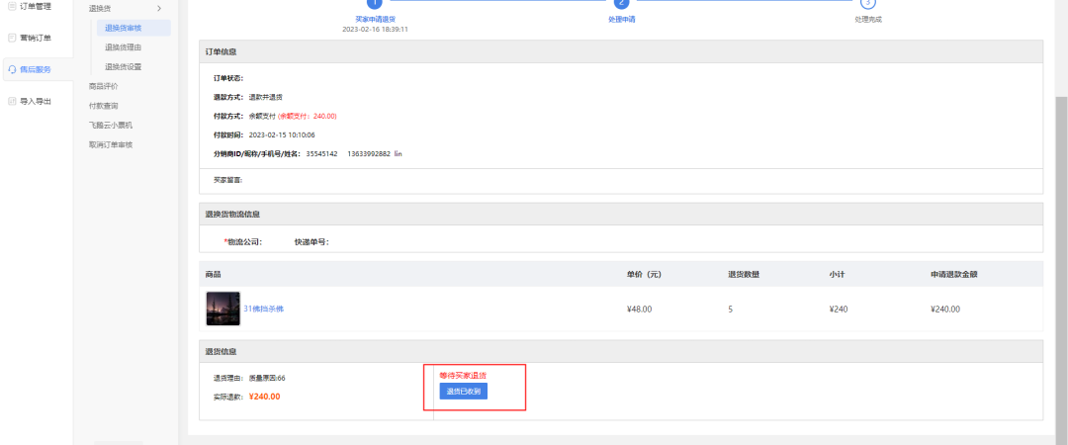
Task: Click the 营销订单 sidebar icon
Action: point(12,38)
